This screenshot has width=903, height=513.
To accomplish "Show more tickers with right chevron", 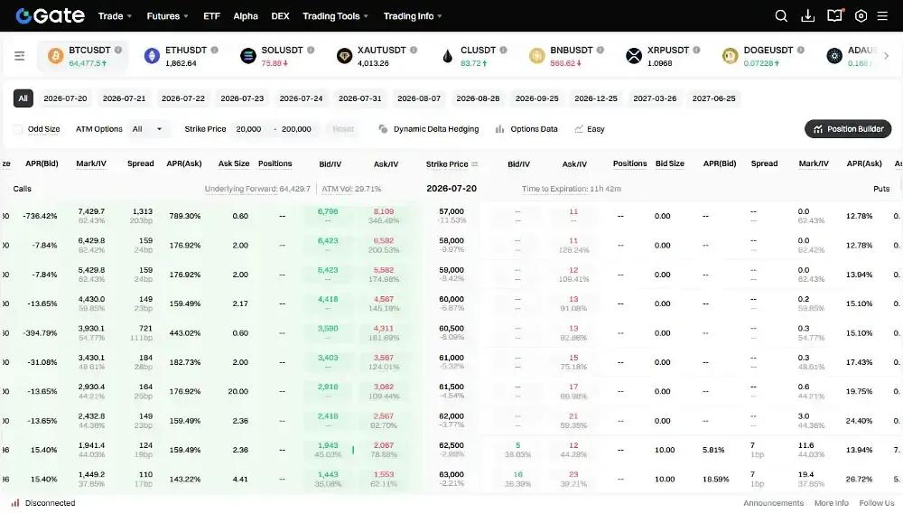I will point(887,56).
